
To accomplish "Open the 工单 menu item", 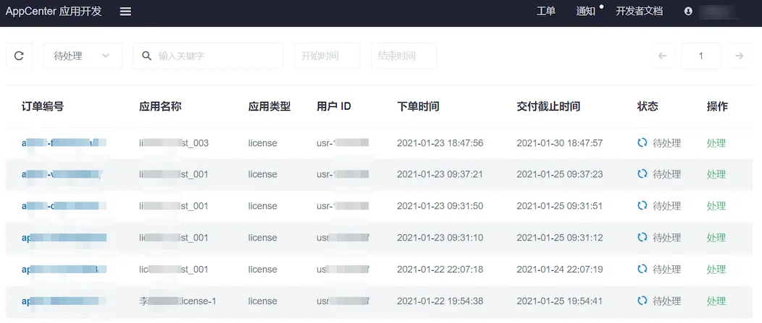I will [546, 12].
